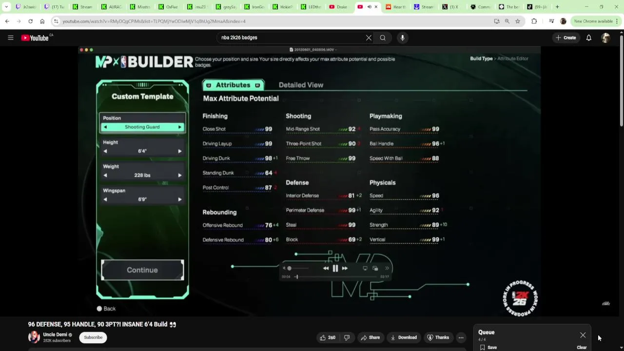Bookmark this page with the star
This screenshot has height=351, width=624.
(x=518, y=21)
